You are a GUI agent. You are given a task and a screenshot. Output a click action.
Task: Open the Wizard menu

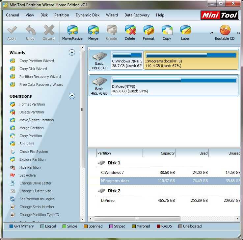click(112, 15)
